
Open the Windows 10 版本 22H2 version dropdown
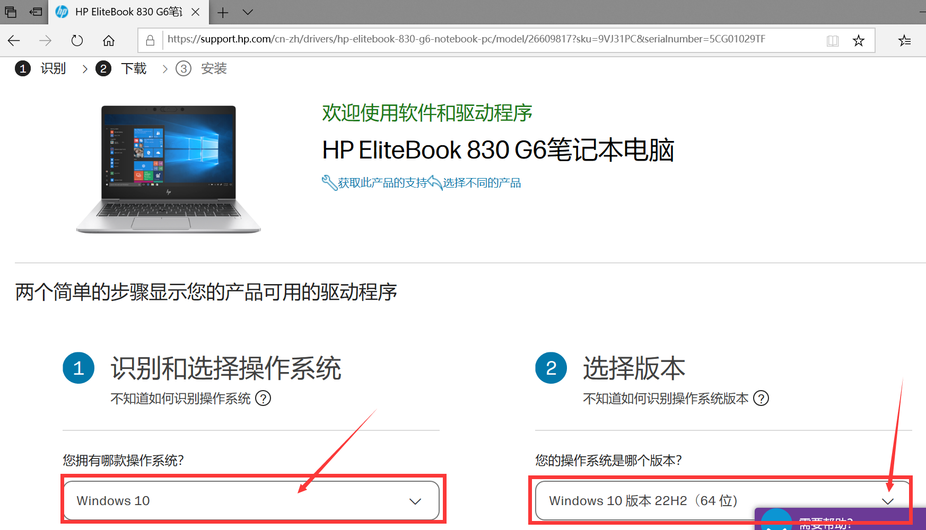tap(722, 500)
